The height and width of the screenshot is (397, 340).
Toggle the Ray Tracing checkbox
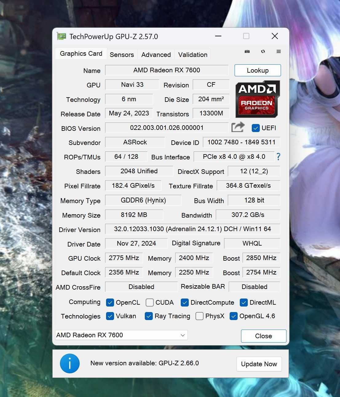coord(149,316)
